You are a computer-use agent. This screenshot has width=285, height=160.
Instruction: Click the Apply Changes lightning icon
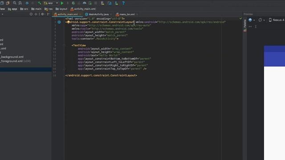tap(68, 3)
